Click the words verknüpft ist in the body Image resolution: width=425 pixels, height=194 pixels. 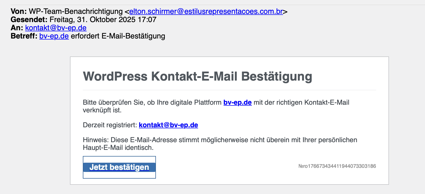coord(102,110)
